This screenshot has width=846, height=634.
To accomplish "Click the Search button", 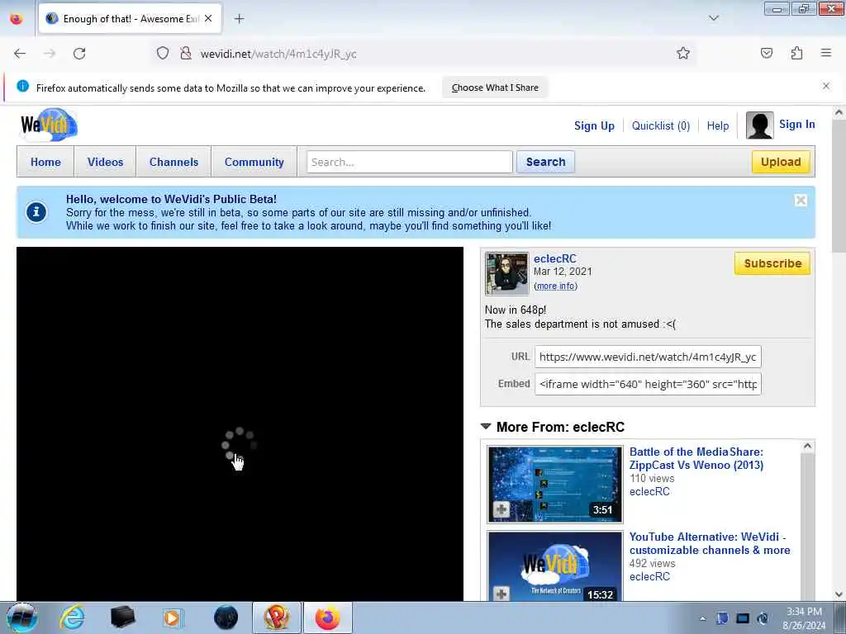I will [x=545, y=162].
